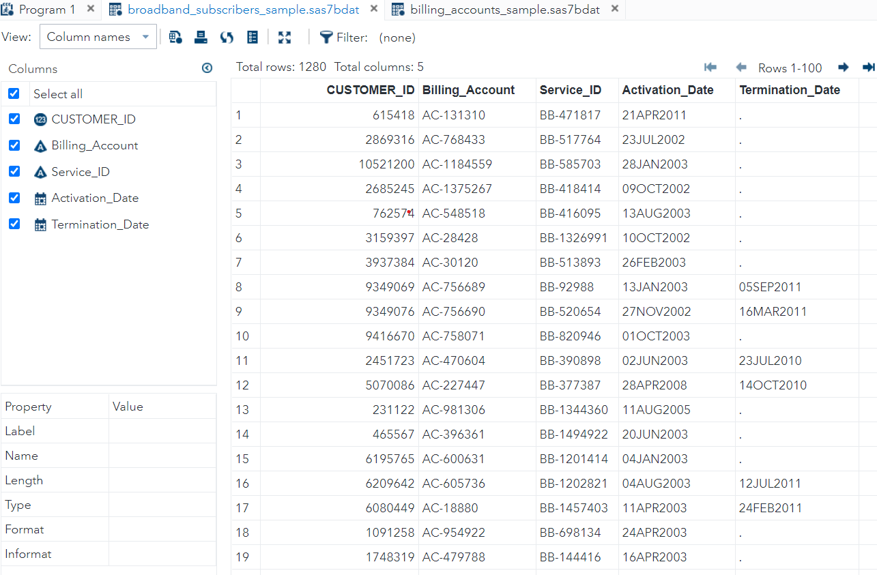Click the service ID cell BB-513893

(577, 263)
